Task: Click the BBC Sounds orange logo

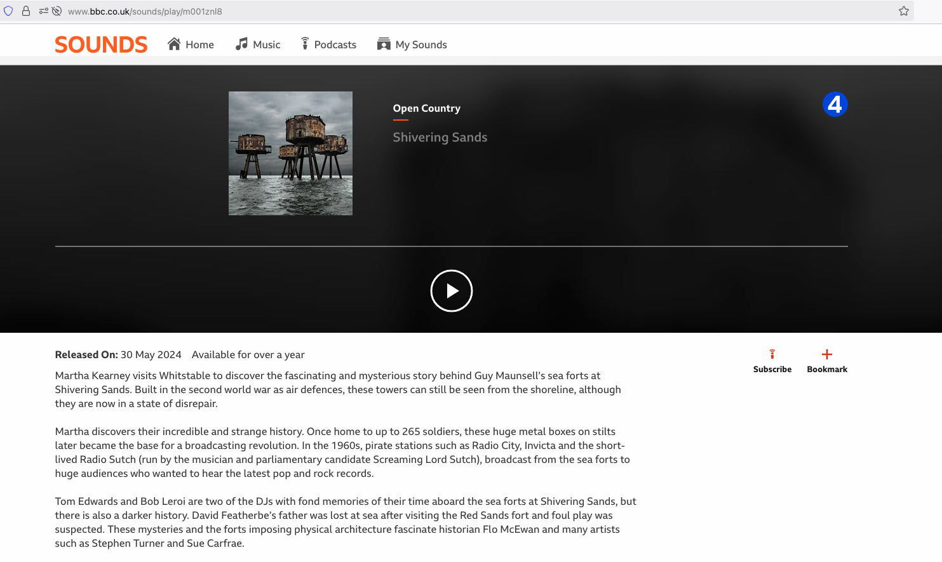Action: coord(101,44)
